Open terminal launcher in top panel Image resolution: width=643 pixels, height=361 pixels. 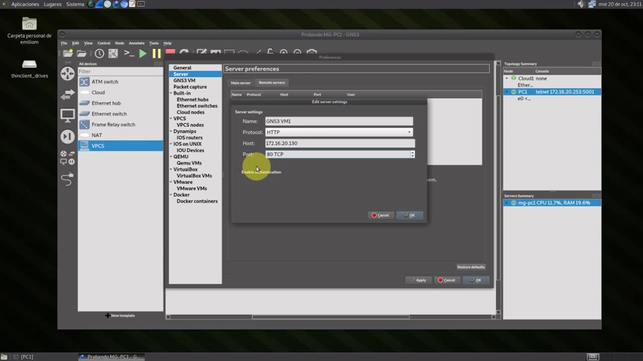tap(141, 4)
